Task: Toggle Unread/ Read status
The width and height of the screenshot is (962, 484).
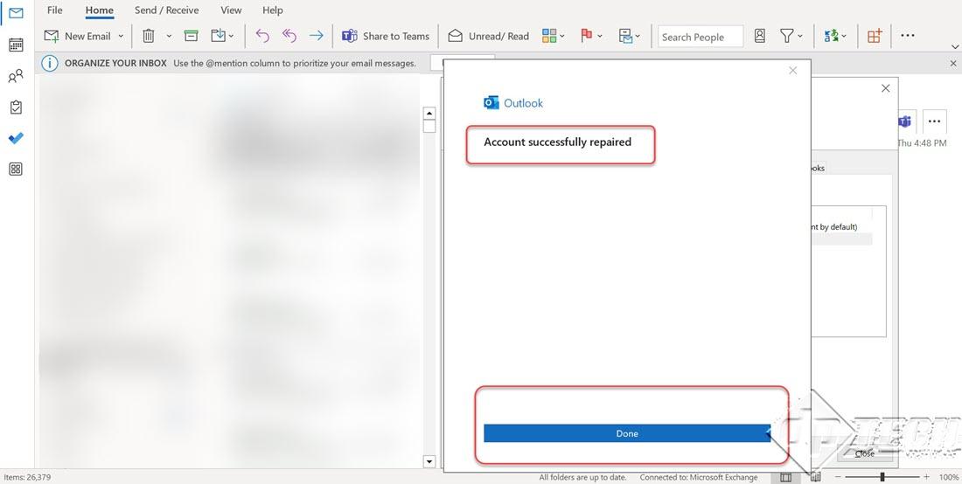Action: click(488, 36)
